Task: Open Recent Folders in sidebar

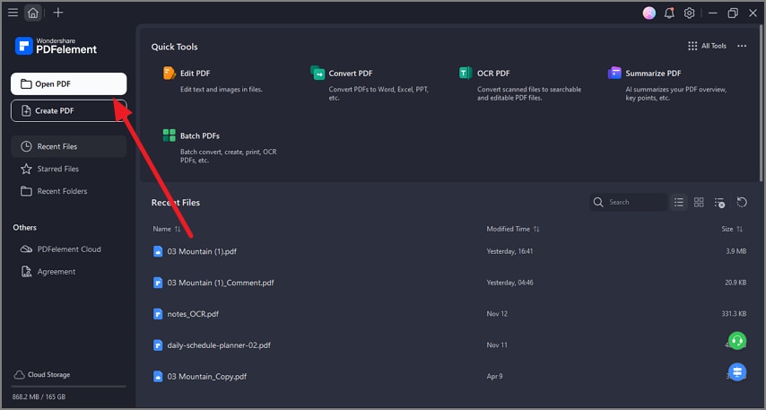Action: coord(61,191)
